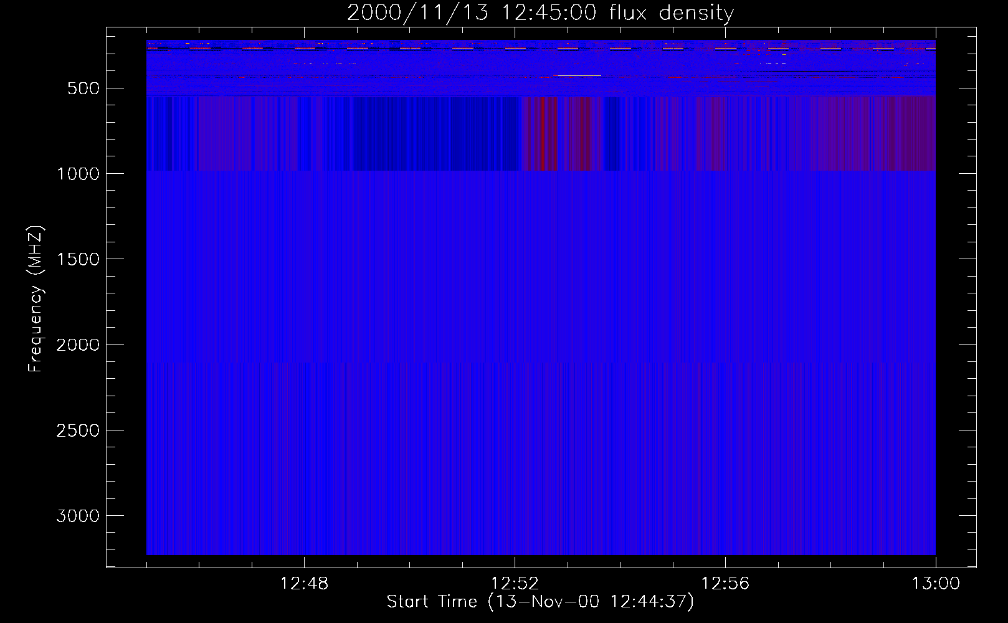Click the 12:52 time tick label

tap(515, 584)
